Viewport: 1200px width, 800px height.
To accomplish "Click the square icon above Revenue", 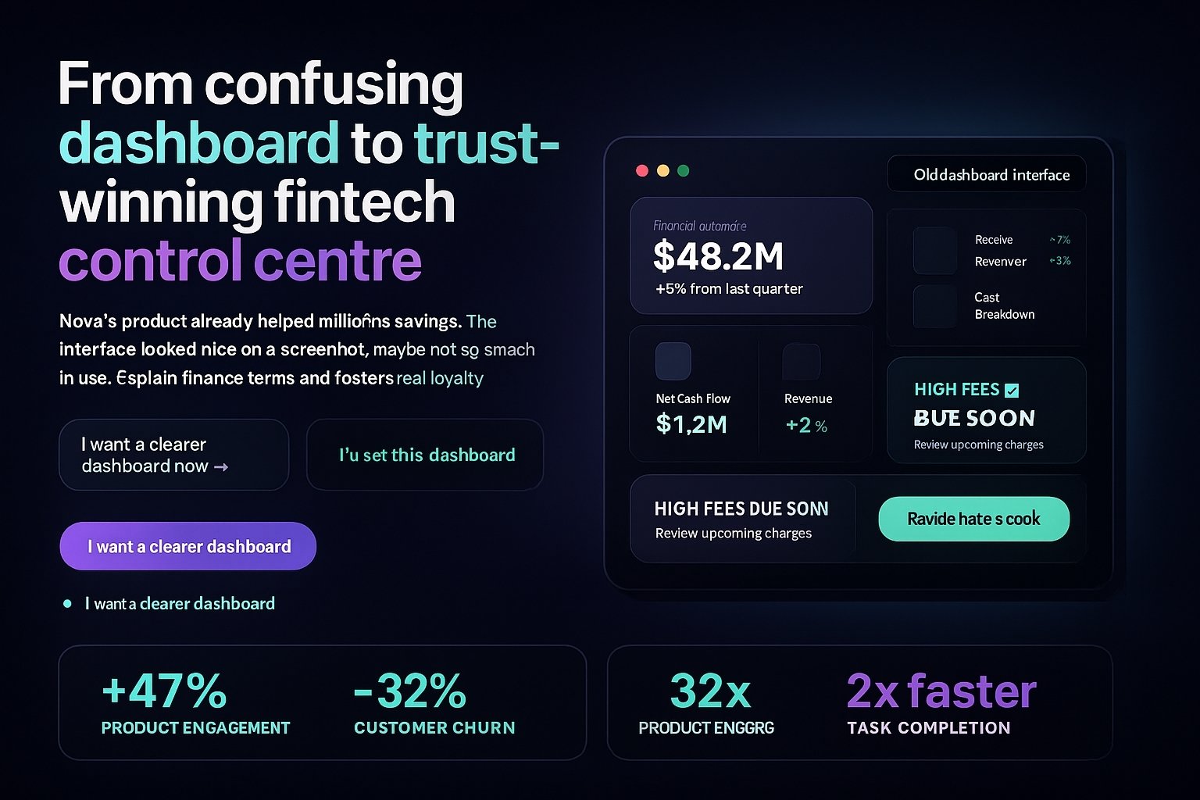I will [801, 362].
